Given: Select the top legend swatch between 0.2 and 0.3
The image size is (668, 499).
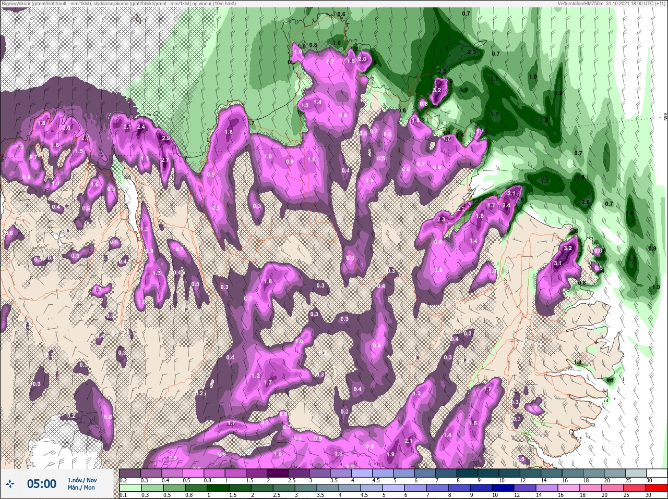Looking at the screenshot, I should (130, 472).
